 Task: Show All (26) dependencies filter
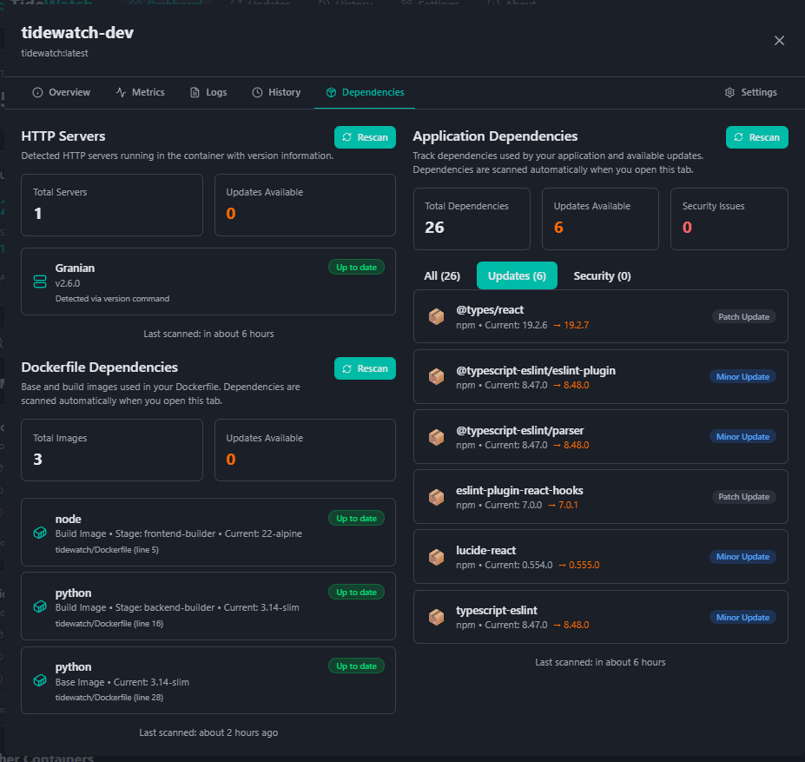[x=442, y=275]
